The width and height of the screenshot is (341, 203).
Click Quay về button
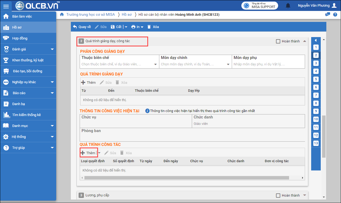coord(82,27)
